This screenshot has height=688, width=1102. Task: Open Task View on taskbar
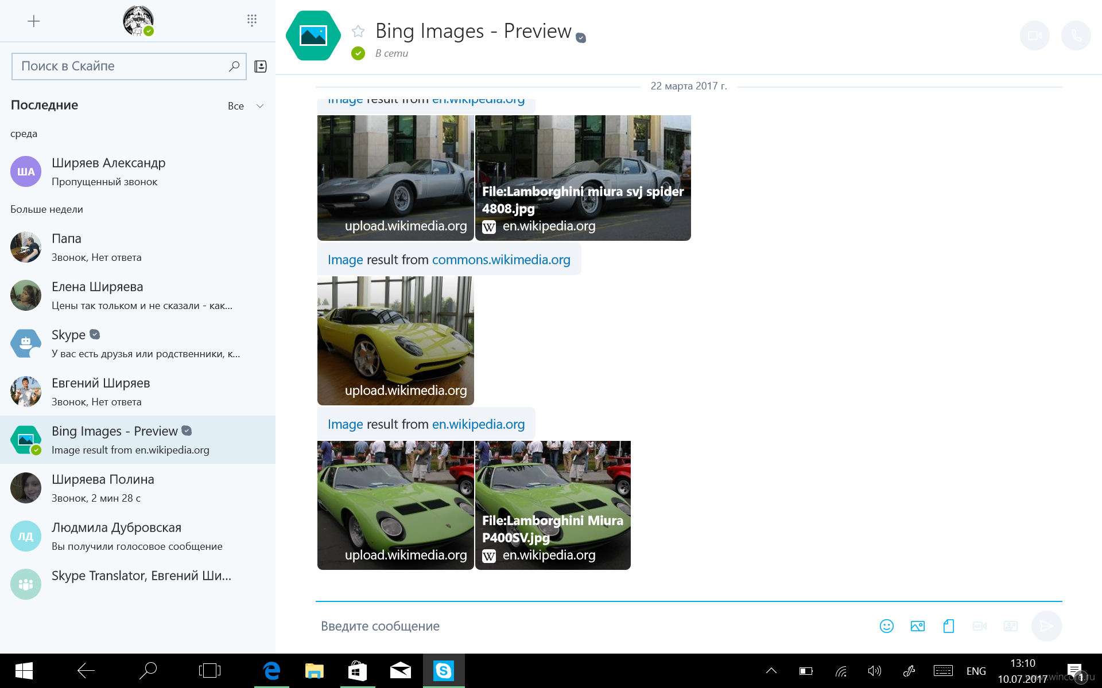pyautogui.click(x=209, y=671)
